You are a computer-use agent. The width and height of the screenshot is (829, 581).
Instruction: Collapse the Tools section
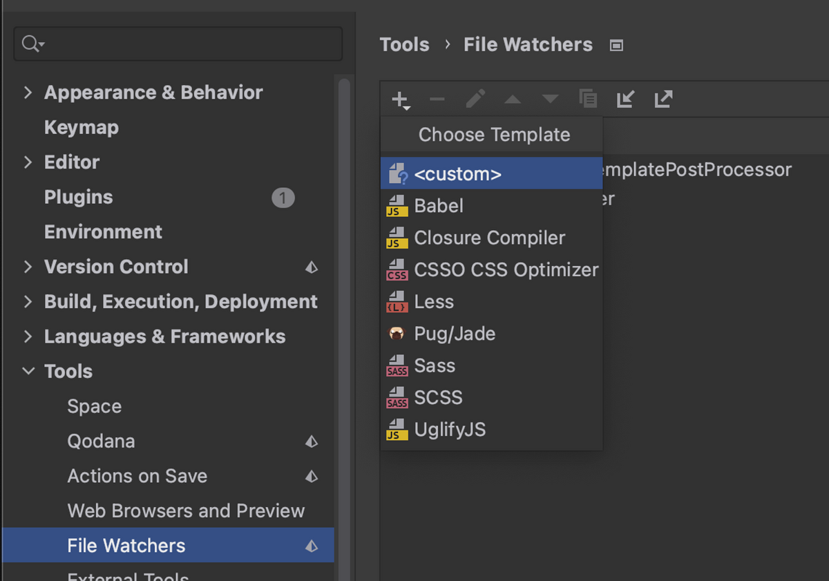(27, 371)
